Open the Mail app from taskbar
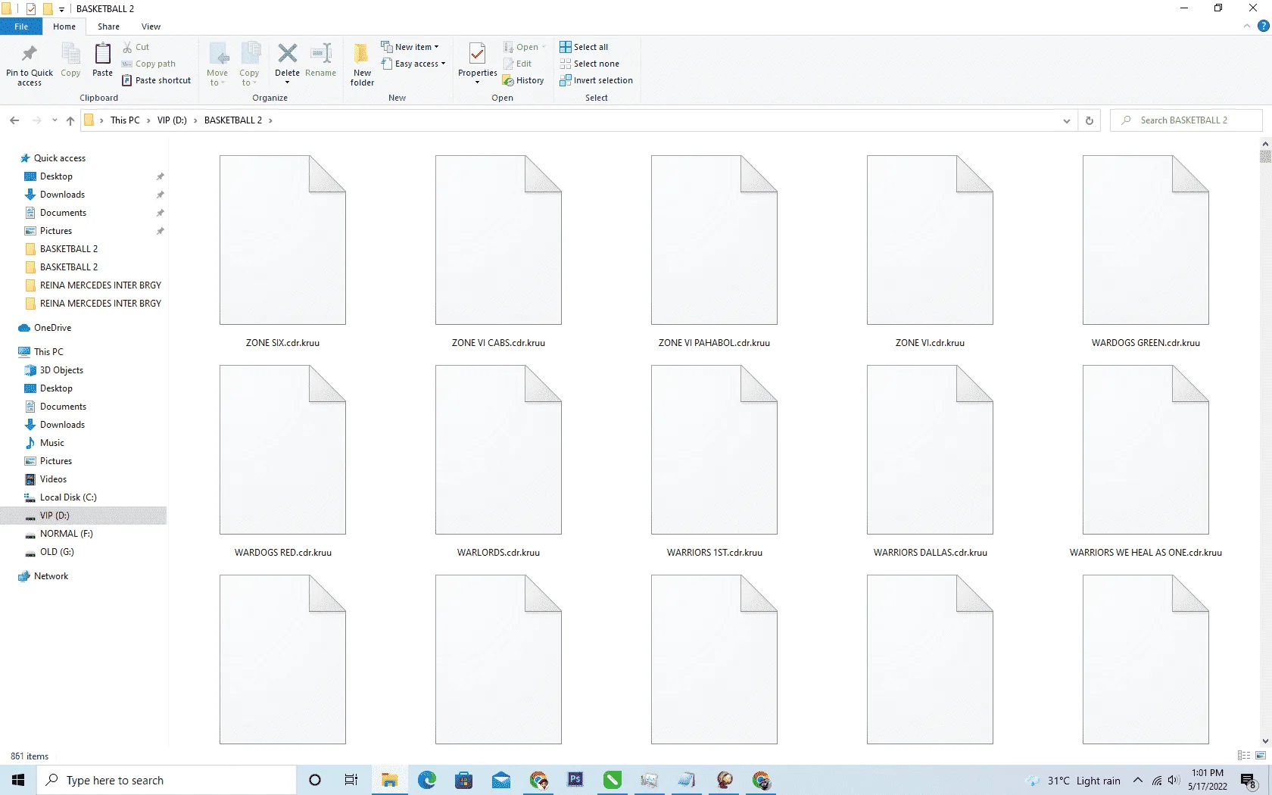 501,780
